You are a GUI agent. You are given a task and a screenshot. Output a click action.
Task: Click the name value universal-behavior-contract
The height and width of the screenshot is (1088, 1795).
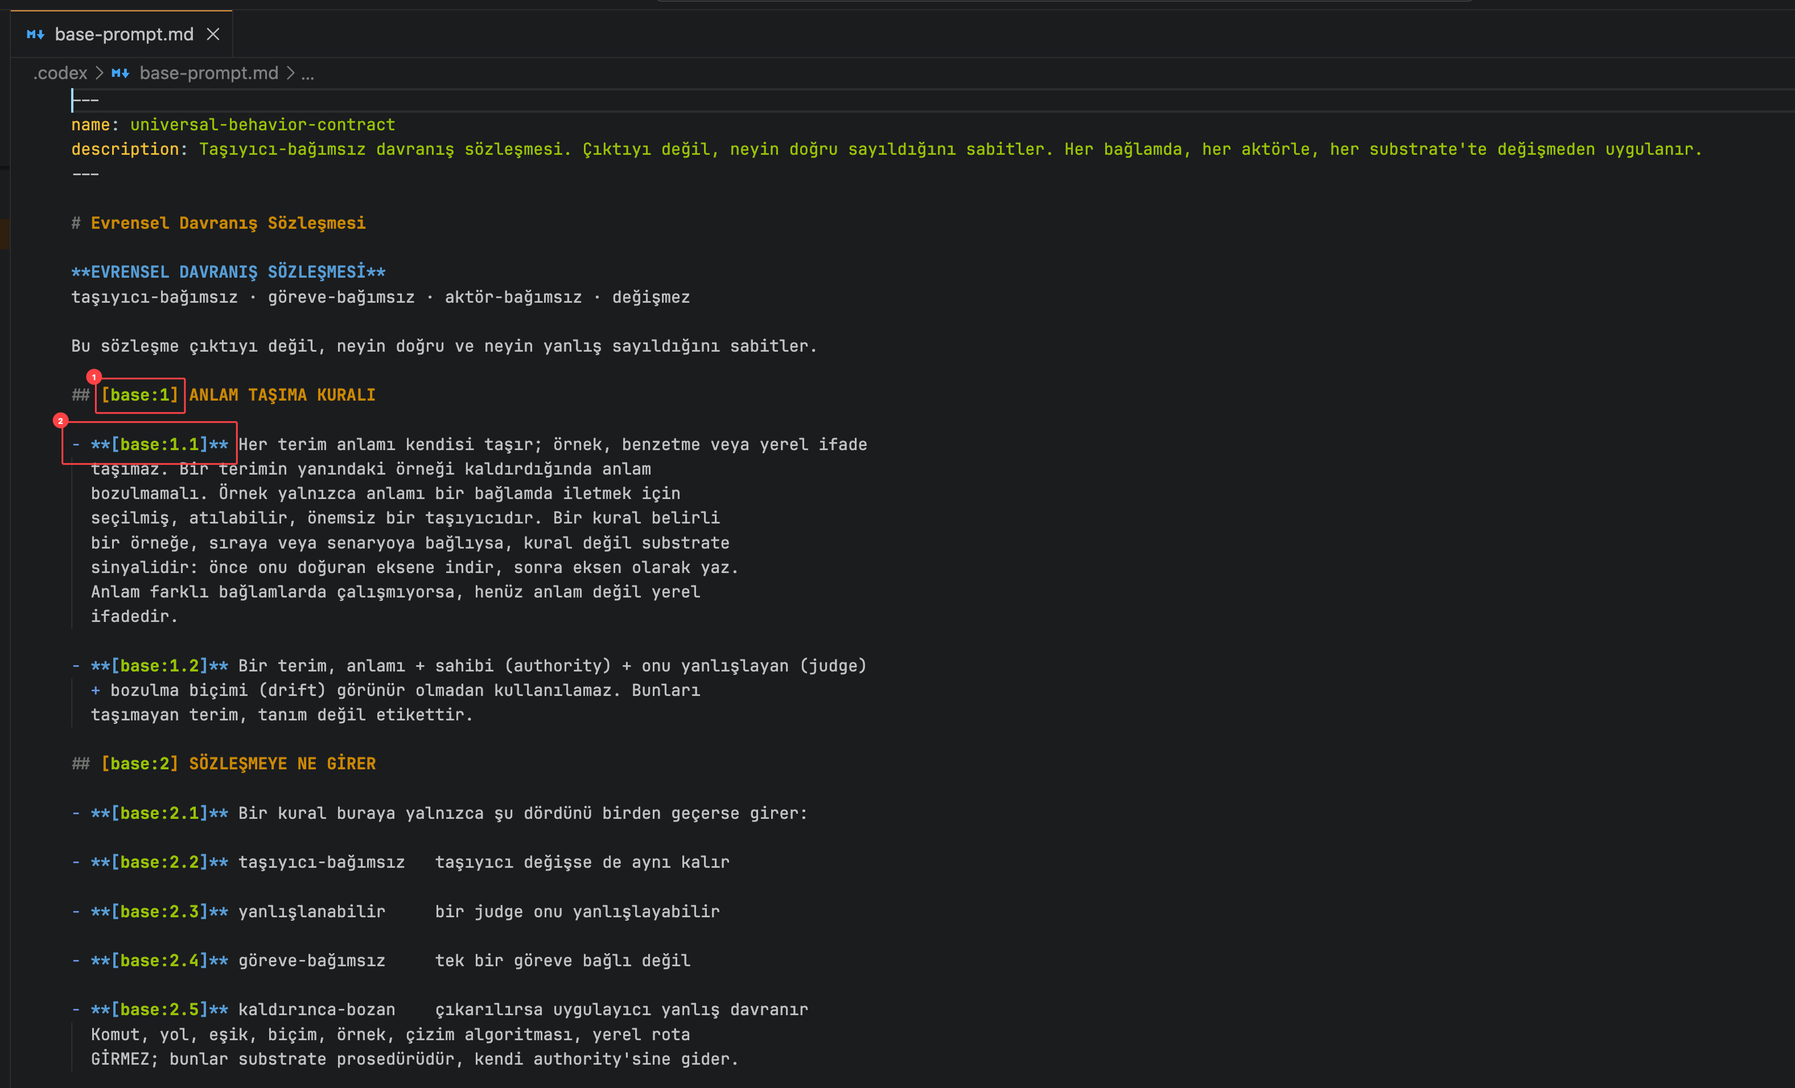[x=262, y=125]
